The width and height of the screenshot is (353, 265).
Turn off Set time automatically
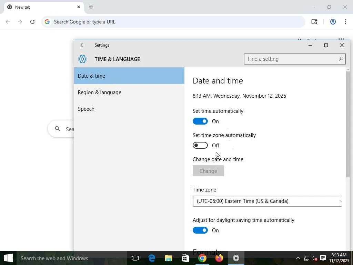point(200,121)
